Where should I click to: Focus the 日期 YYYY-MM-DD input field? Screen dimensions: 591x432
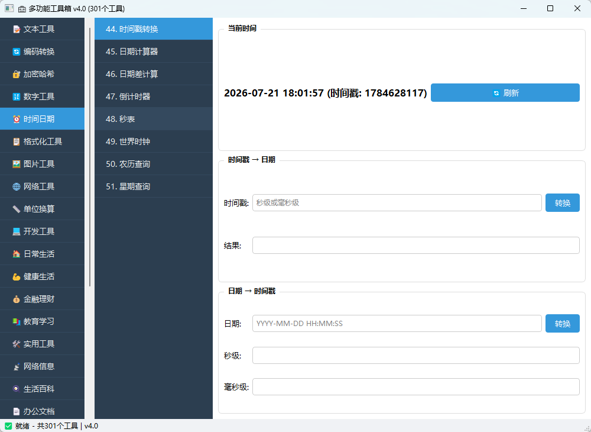pos(397,324)
